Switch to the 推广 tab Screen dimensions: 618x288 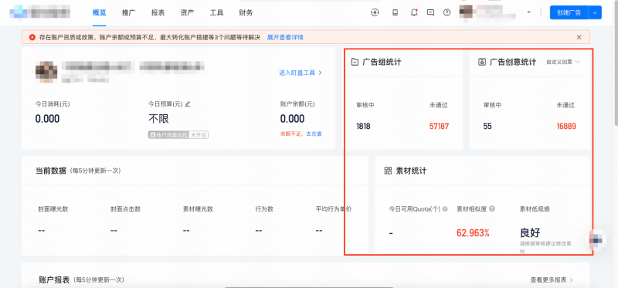click(x=128, y=12)
